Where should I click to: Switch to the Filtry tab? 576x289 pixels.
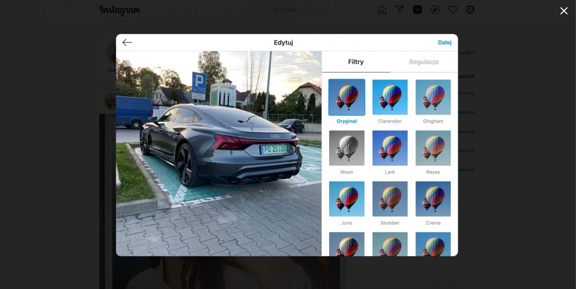click(x=355, y=62)
